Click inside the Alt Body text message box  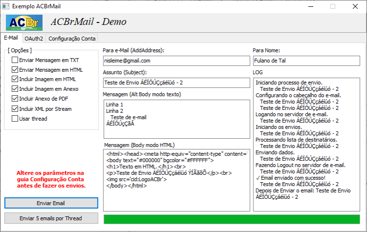177,119
